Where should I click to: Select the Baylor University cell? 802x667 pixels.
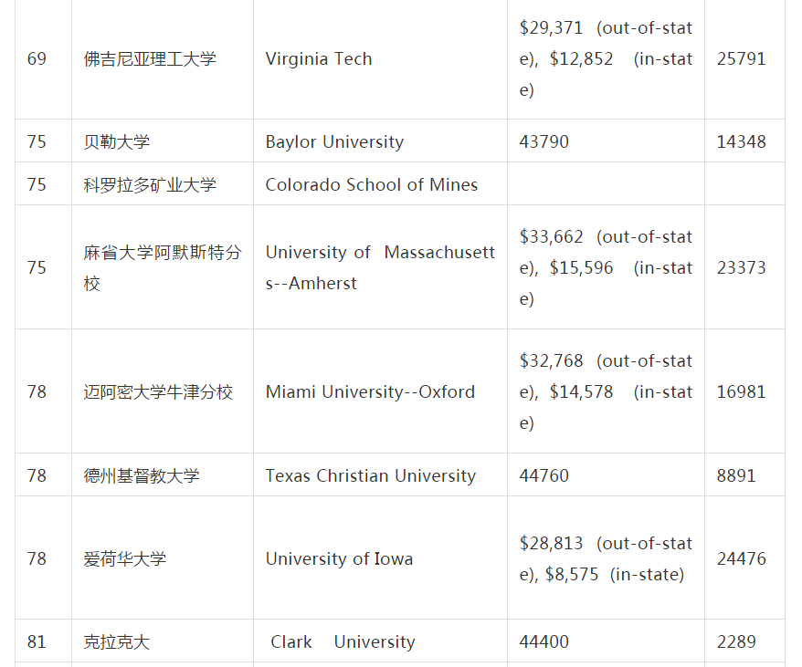pyautogui.click(x=334, y=141)
